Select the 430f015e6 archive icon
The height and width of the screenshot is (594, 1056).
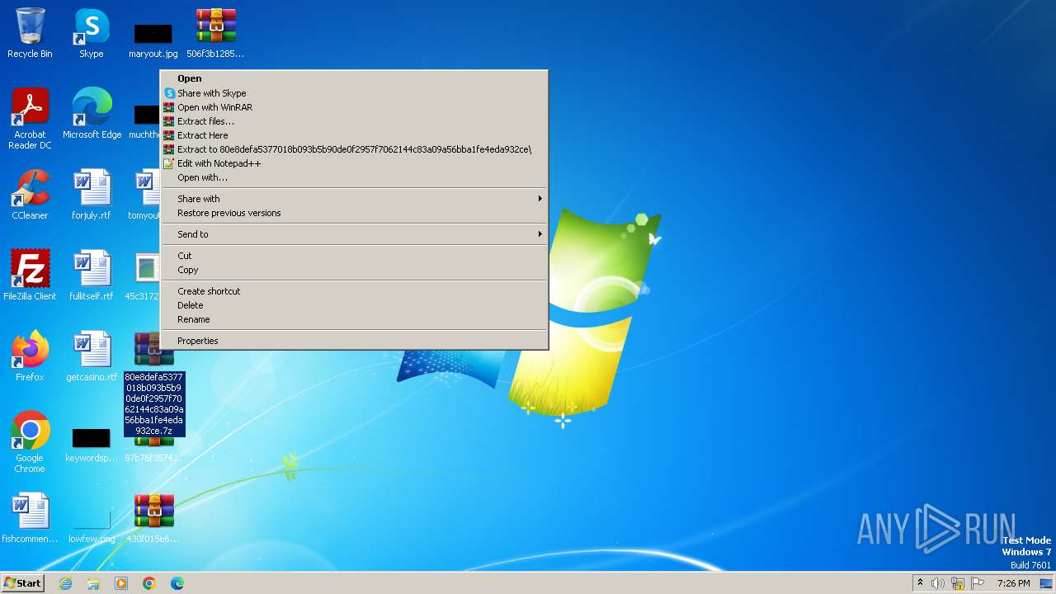coord(153,519)
